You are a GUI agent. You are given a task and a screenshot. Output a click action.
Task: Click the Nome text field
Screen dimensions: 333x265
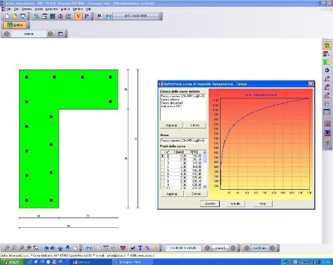click(183, 140)
